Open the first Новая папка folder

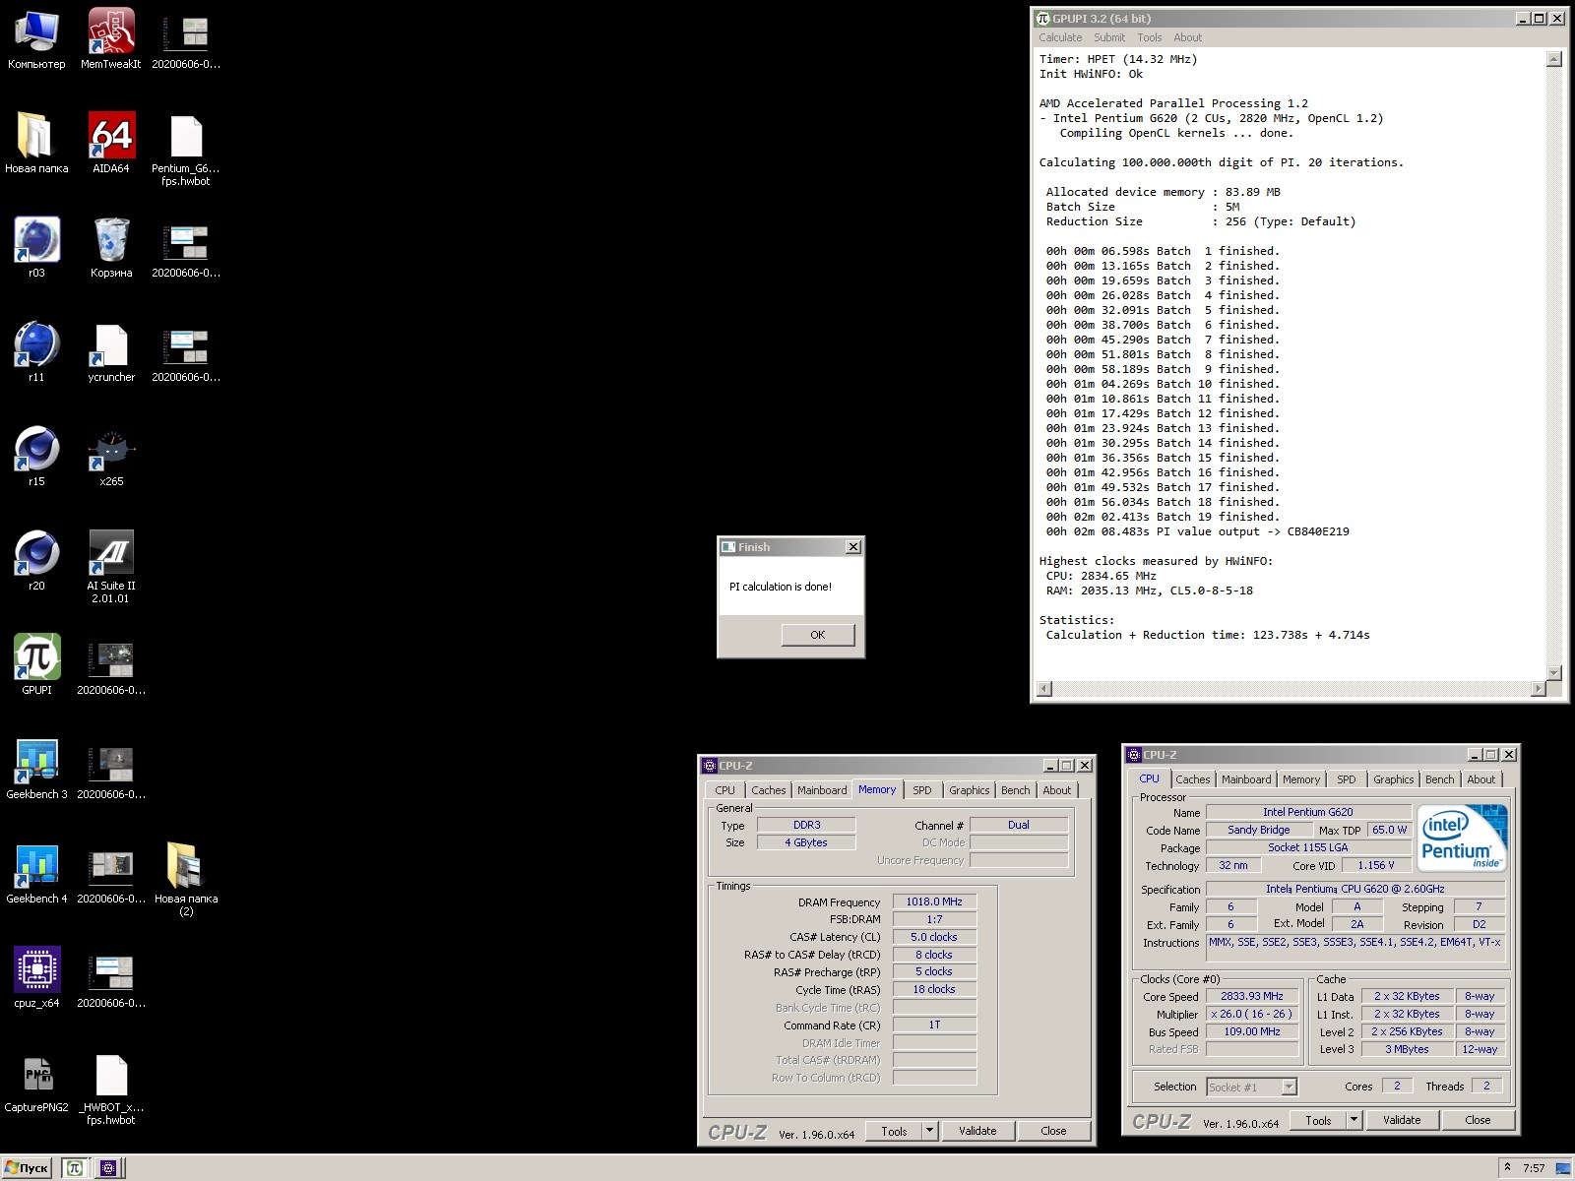36,144
